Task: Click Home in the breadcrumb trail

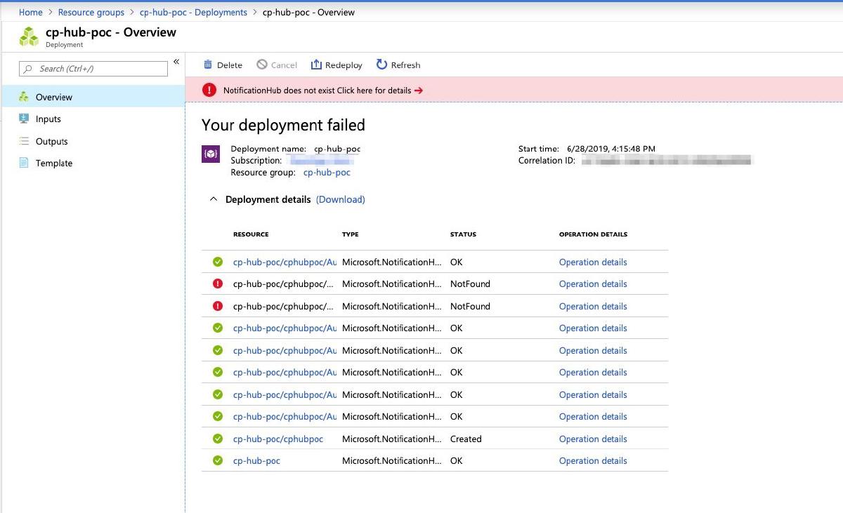Action: point(30,12)
